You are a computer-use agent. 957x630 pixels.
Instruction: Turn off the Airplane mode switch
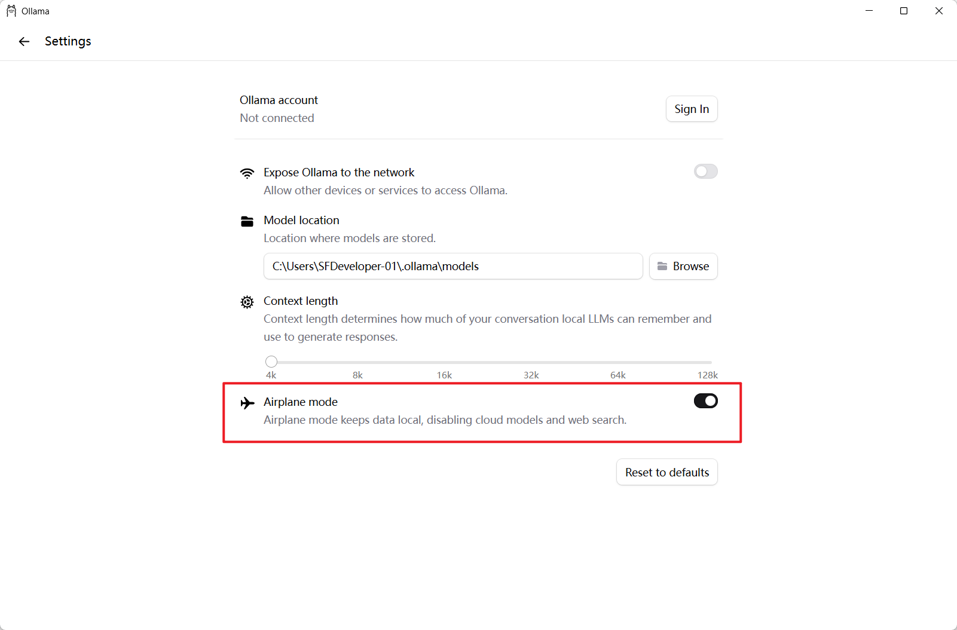coord(705,401)
